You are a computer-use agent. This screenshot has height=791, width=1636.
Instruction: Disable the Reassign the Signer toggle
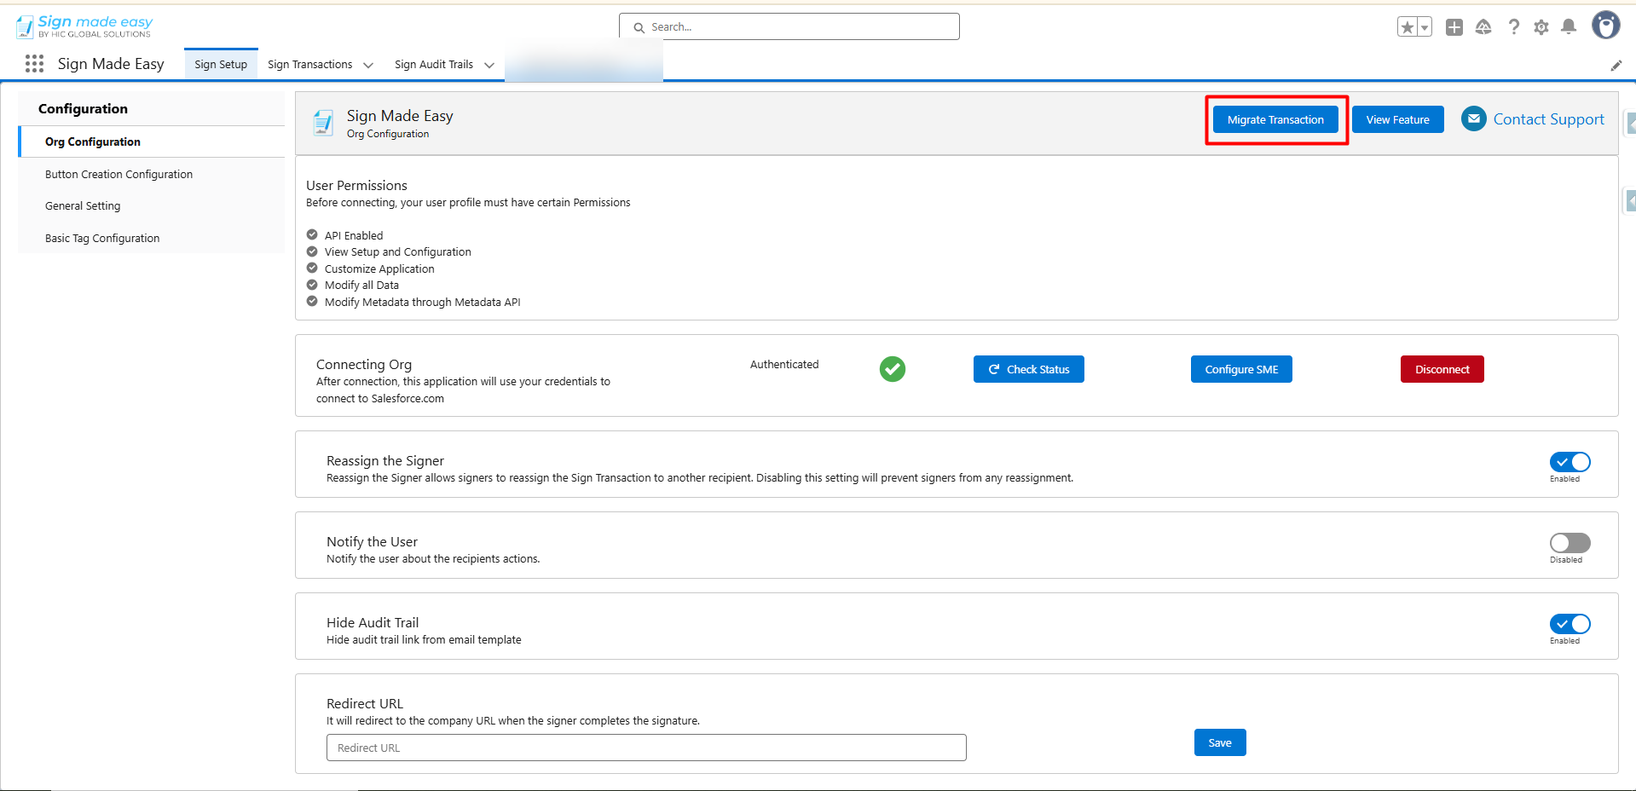[1570, 462]
